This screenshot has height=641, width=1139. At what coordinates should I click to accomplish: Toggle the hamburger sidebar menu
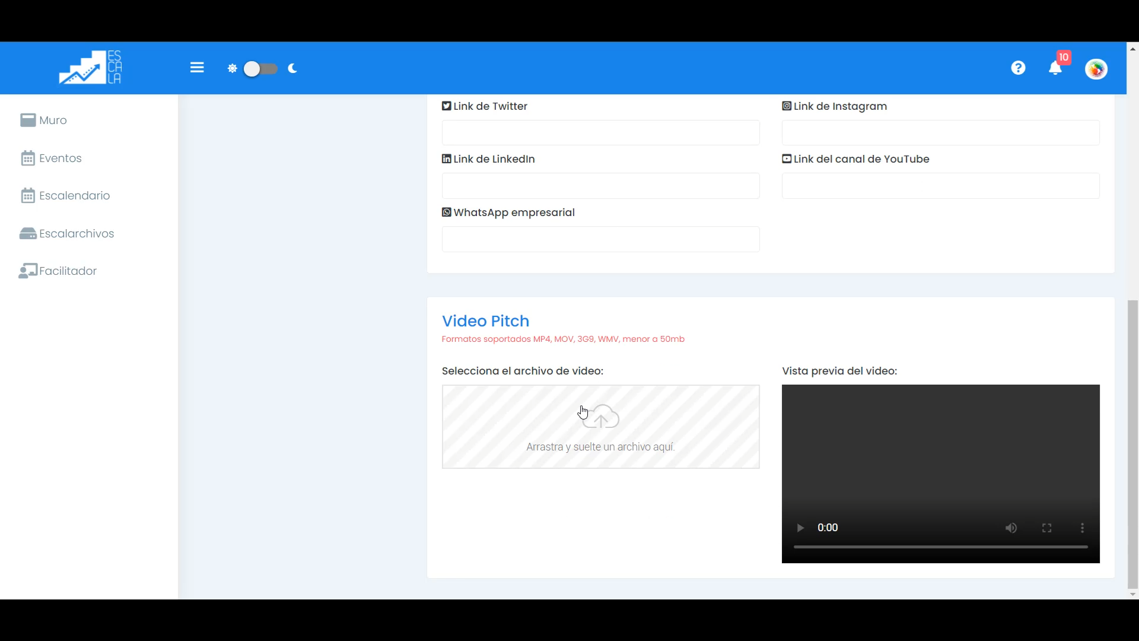(x=197, y=68)
